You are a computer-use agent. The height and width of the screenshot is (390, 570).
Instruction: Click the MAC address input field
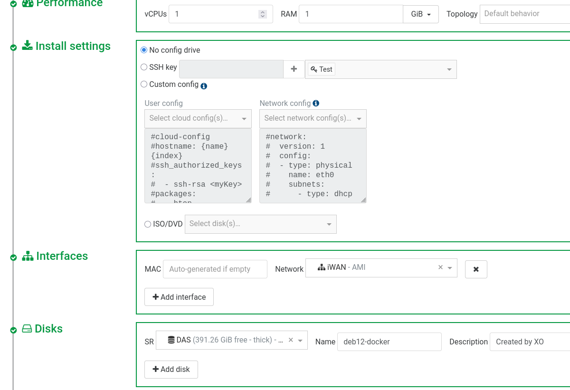click(215, 269)
